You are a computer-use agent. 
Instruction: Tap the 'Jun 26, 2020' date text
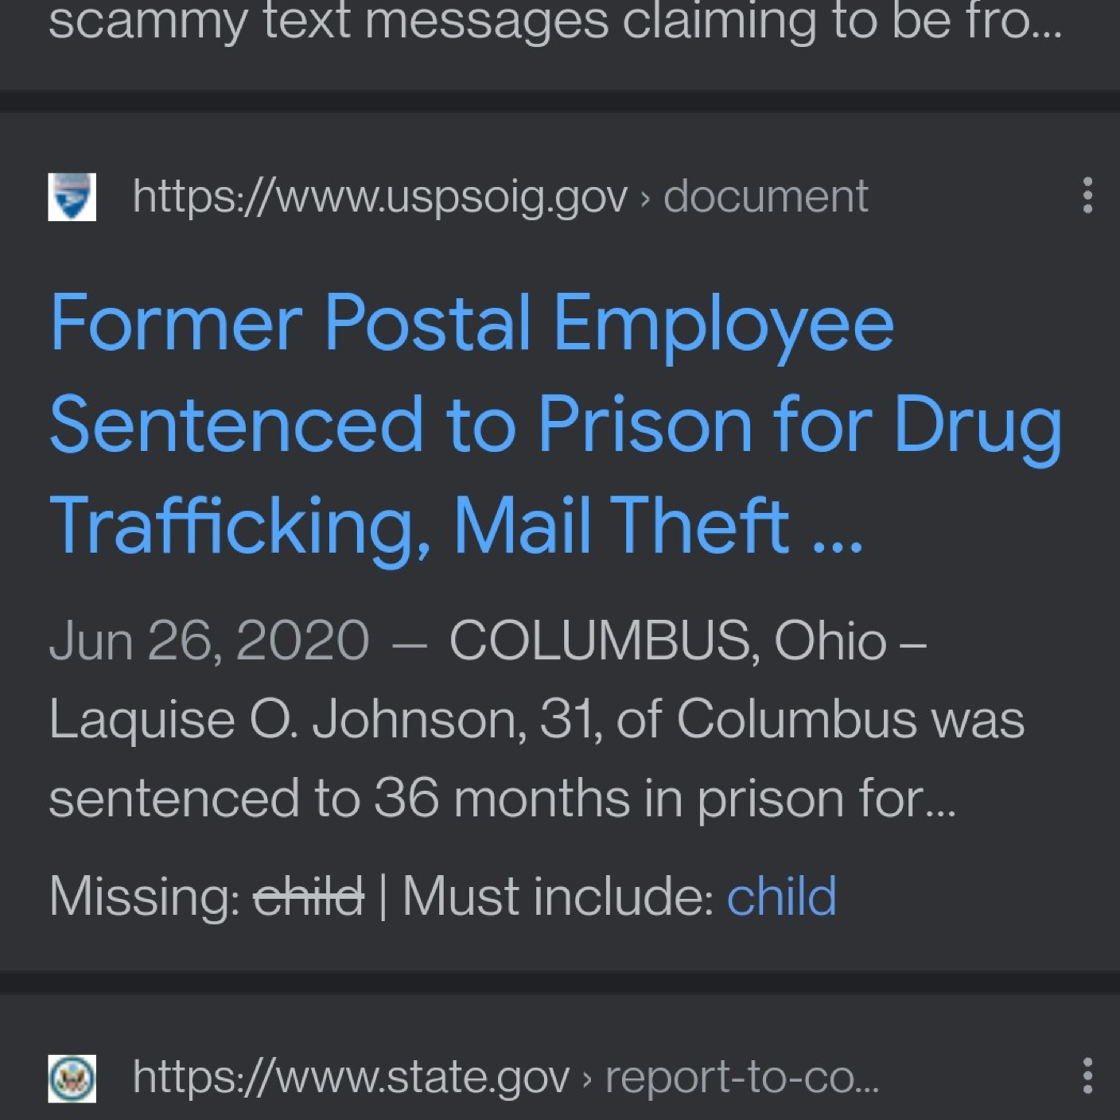click(209, 641)
